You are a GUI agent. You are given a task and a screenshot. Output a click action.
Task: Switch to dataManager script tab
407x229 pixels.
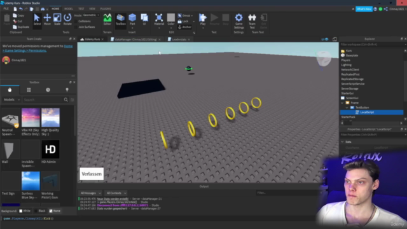pos(135,39)
